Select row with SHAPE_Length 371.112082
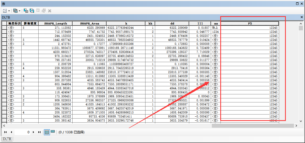Screen dimensions: 305x143 [x=4, y=28]
